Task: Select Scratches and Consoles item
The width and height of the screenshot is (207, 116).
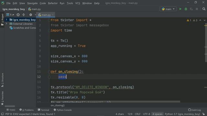Action: [x=23, y=28]
